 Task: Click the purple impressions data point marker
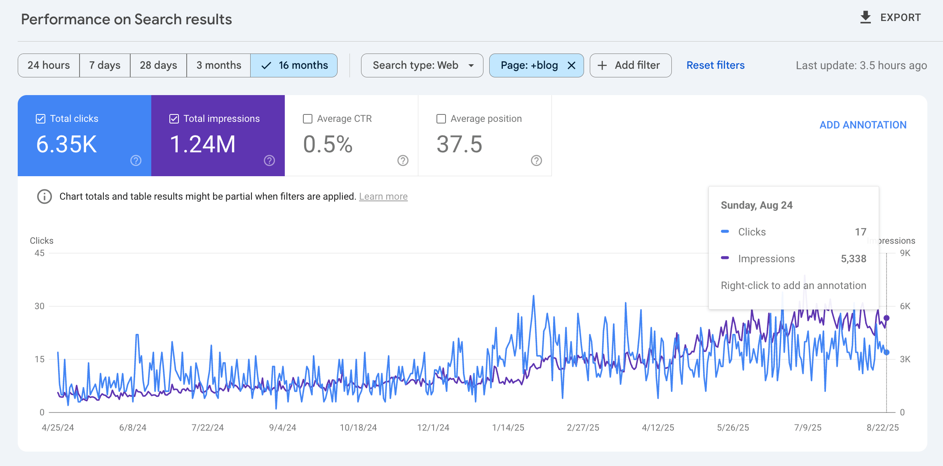(x=887, y=318)
